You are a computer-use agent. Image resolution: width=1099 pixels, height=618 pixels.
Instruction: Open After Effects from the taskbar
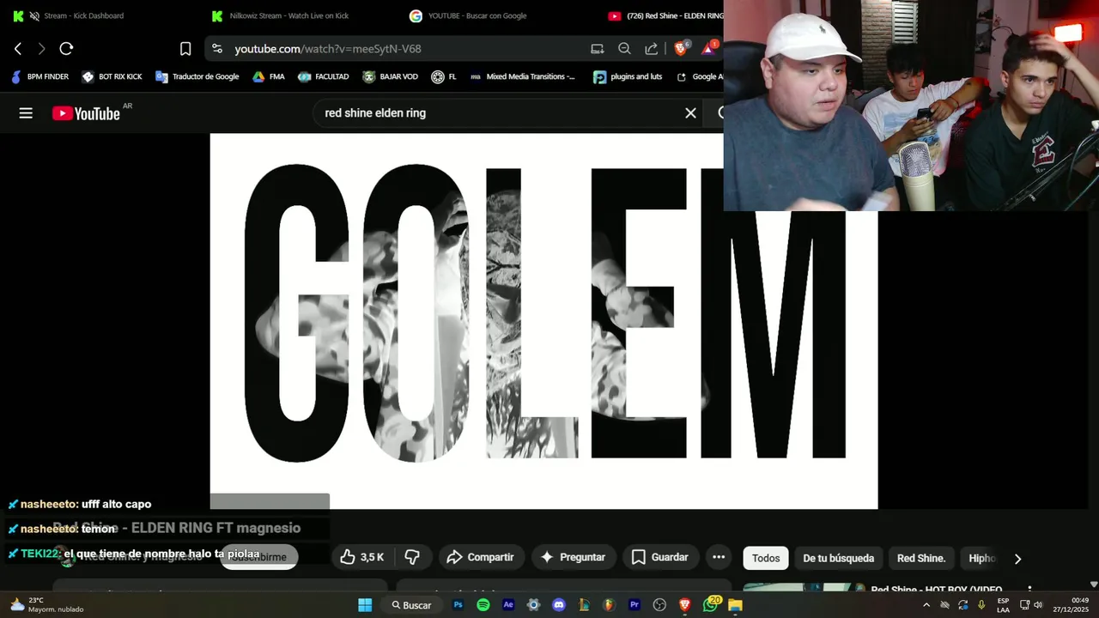[x=508, y=605]
